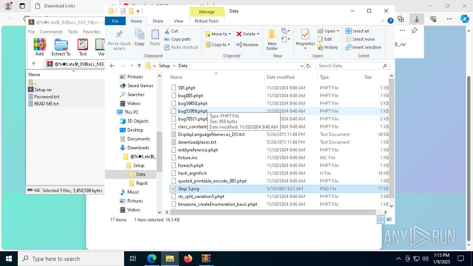Click Paste shortcut in ribbon

pyautogui.click(x=181, y=47)
